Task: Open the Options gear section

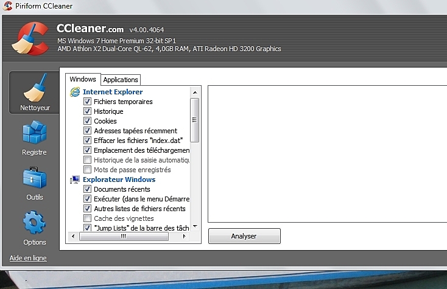Action: click(35, 228)
